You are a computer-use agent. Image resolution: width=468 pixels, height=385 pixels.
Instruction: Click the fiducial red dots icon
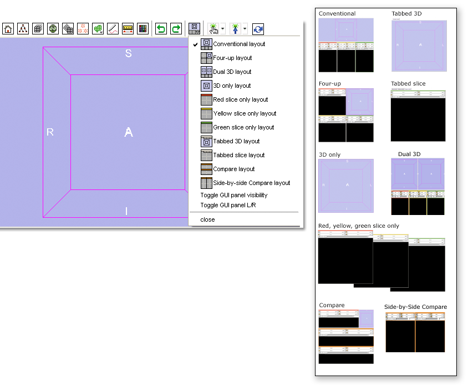coord(83,29)
